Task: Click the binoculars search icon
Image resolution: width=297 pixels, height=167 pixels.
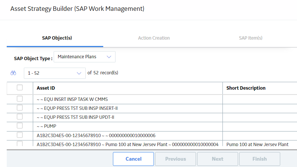Action: [13, 73]
